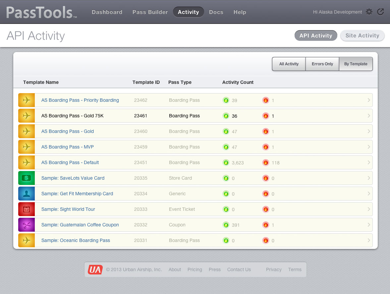Click the PassTools logo

pos(41,13)
